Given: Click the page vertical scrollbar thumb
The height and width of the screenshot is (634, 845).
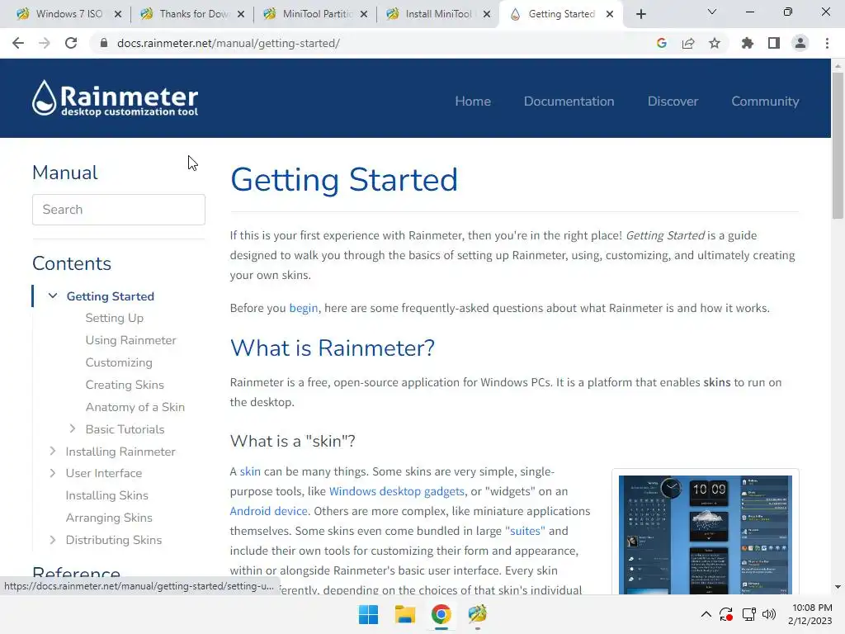Looking at the screenshot, I should pyautogui.click(x=838, y=145).
